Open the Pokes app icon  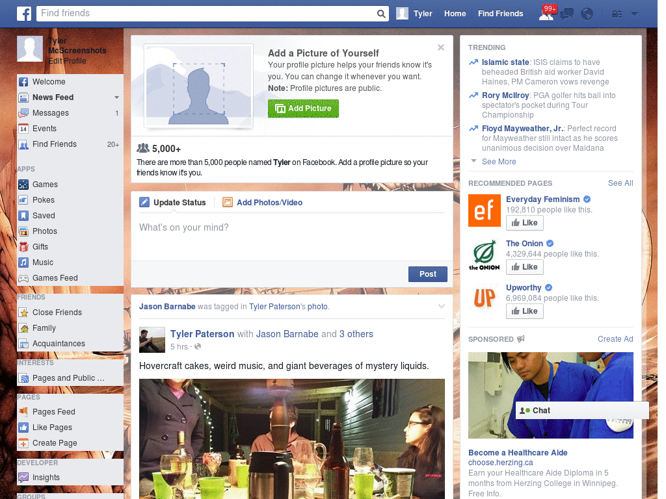23,200
